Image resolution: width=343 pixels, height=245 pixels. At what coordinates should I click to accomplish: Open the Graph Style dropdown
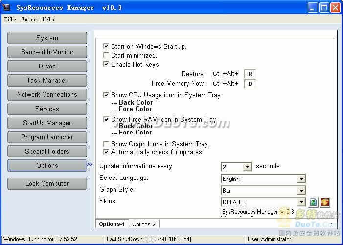click(301, 191)
